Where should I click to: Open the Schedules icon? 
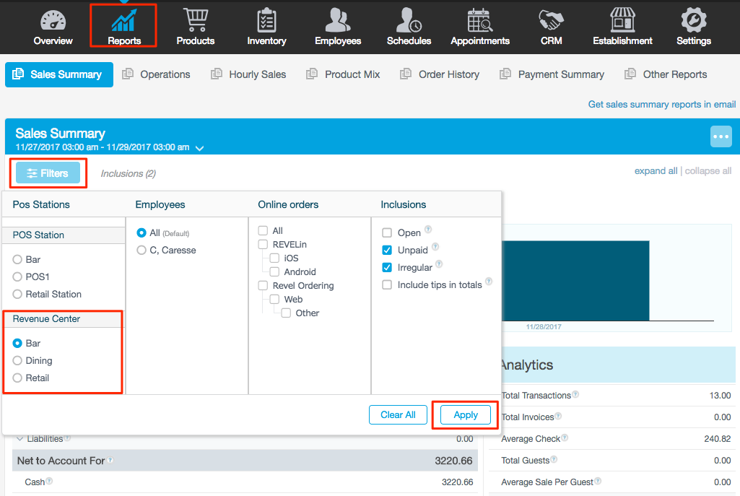click(x=409, y=21)
